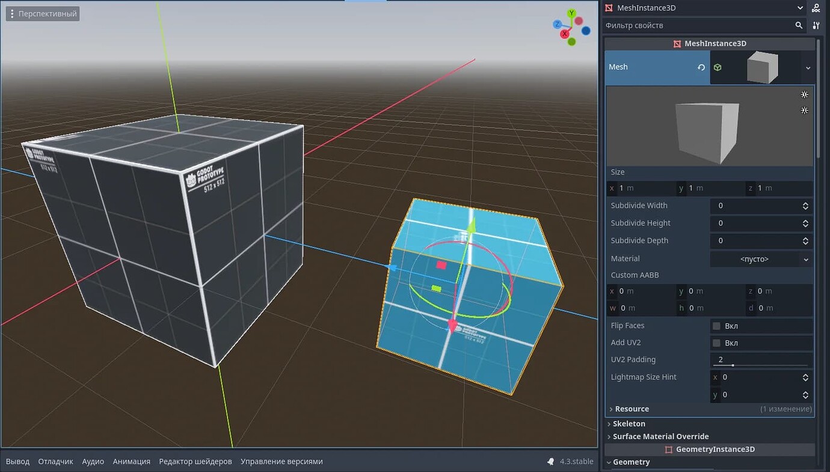Click the Subdivide Height stepper arrows

[x=805, y=223]
